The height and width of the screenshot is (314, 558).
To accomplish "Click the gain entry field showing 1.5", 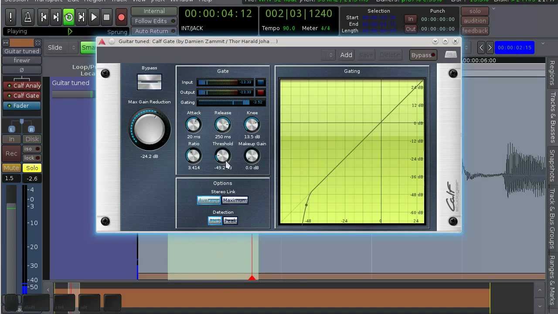I will [11, 178].
